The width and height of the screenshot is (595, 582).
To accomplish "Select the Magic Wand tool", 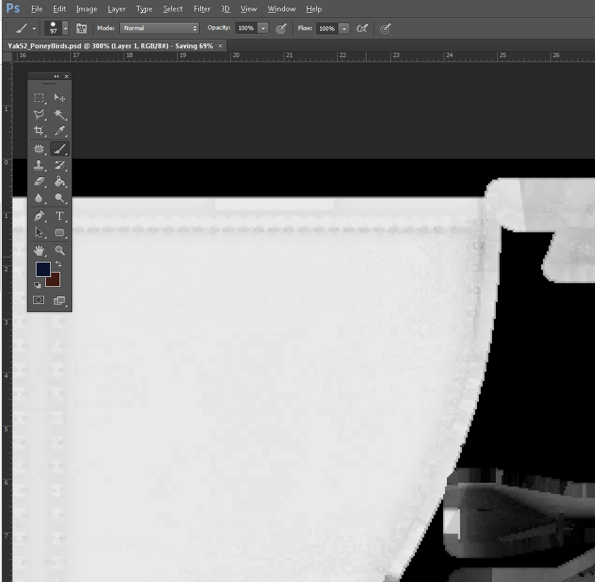I will click(x=60, y=114).
